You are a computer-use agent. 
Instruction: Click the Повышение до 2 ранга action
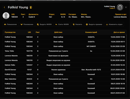[x=58, y=51]
